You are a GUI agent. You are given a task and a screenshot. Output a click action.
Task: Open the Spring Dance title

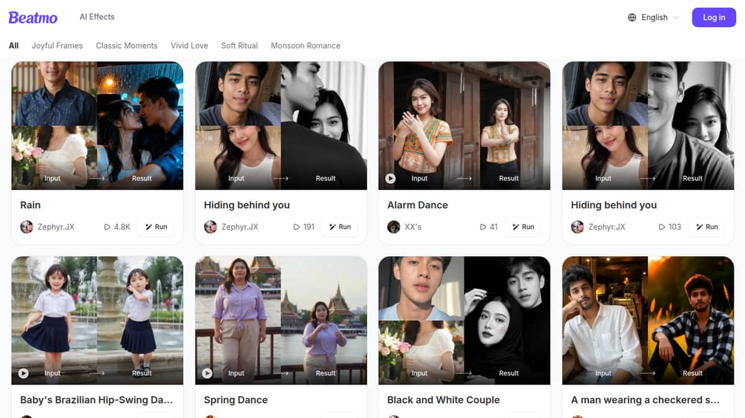[x=236, y=400]
